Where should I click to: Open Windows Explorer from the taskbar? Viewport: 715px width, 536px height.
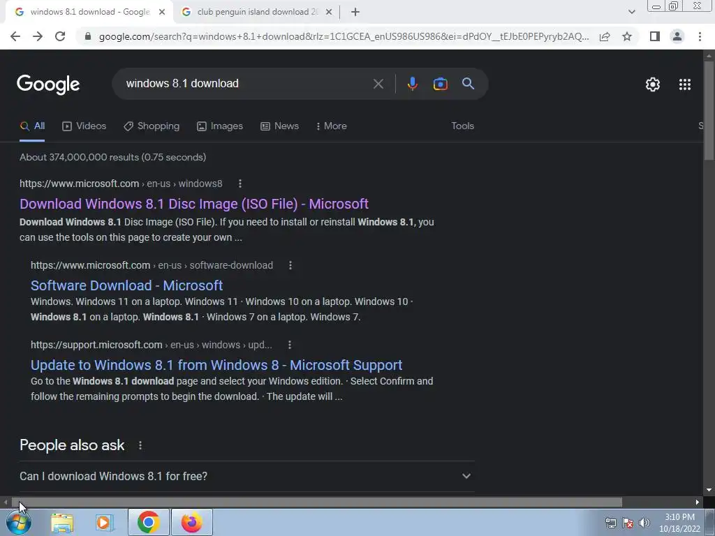tap(62, 522)
